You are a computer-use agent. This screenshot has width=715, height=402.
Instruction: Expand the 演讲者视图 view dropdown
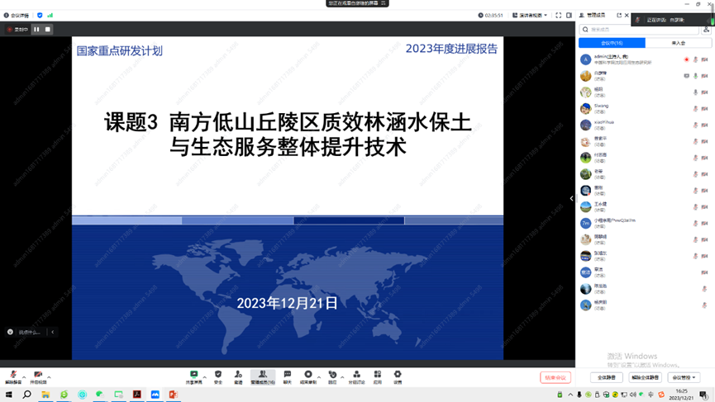point(530,16)
